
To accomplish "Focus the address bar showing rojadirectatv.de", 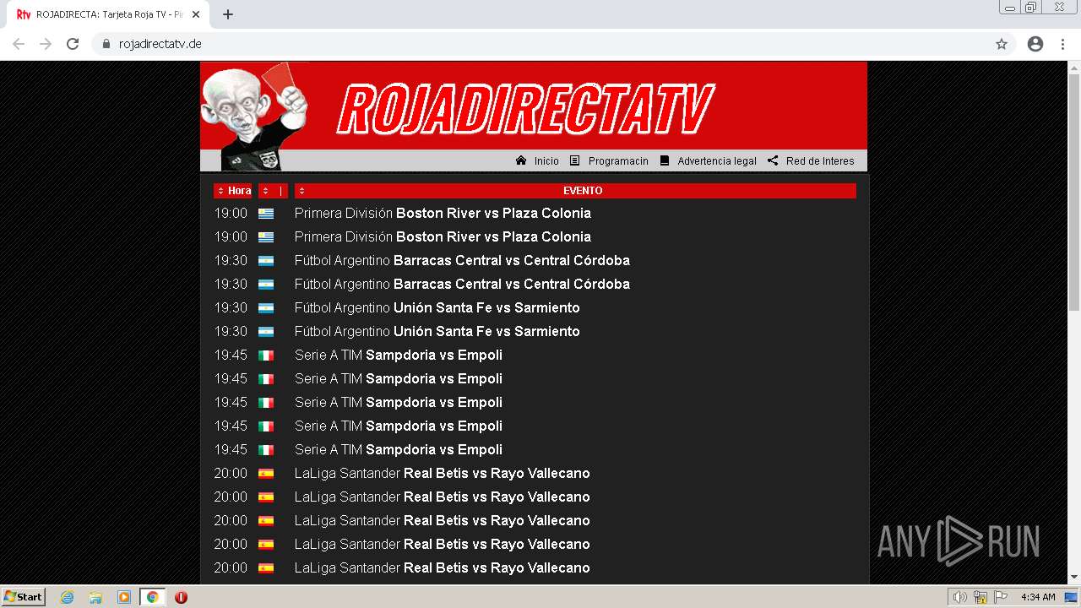I will pyautogui.click(x=540, y=44).
